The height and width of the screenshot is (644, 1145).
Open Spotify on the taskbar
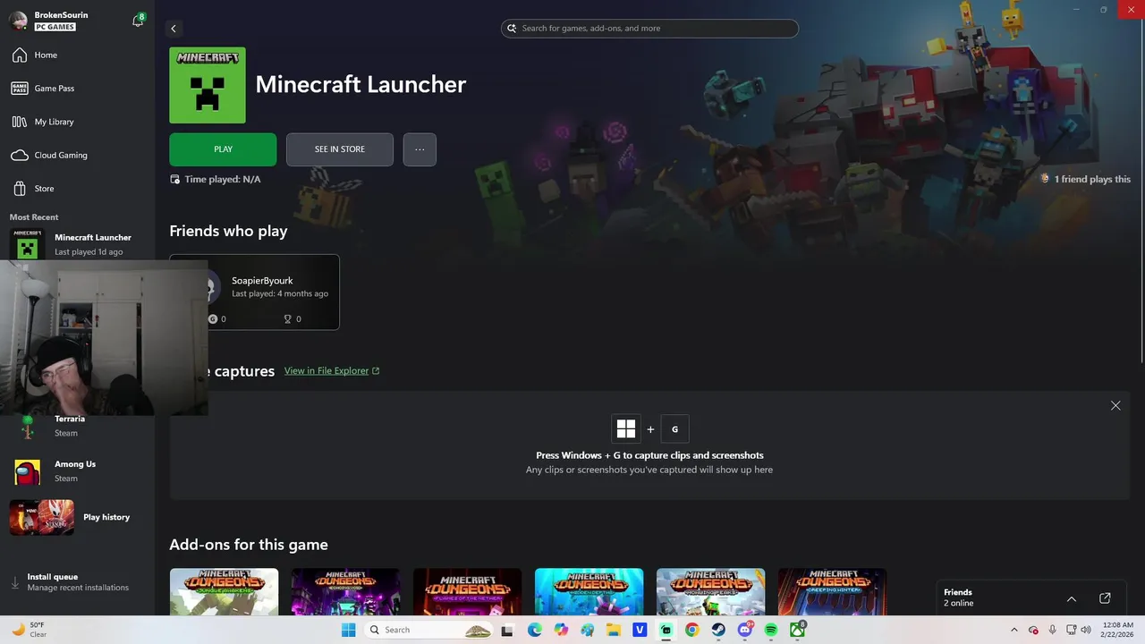coord(771,630)
